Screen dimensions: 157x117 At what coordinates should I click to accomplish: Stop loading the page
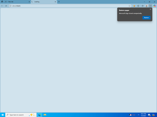pos(6,6)
